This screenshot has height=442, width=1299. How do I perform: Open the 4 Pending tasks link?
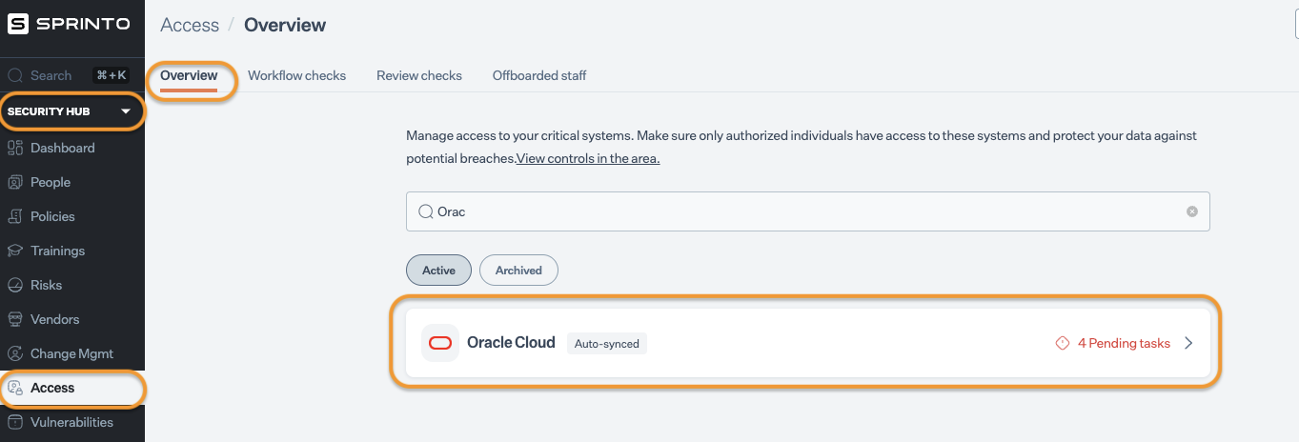[x=1124, y=343]
